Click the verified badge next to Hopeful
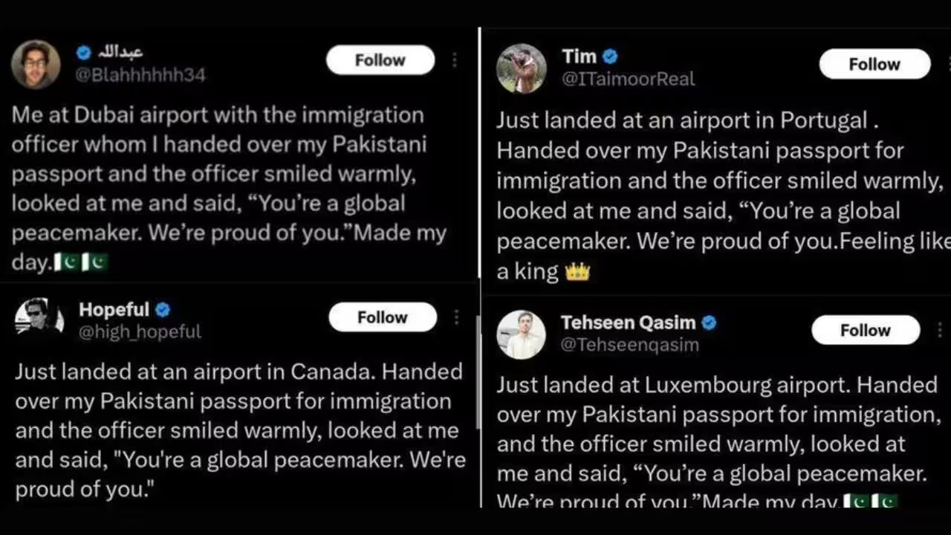Viewport: 951px width, 535px height. pyautogui.click(x=162, y=310)
